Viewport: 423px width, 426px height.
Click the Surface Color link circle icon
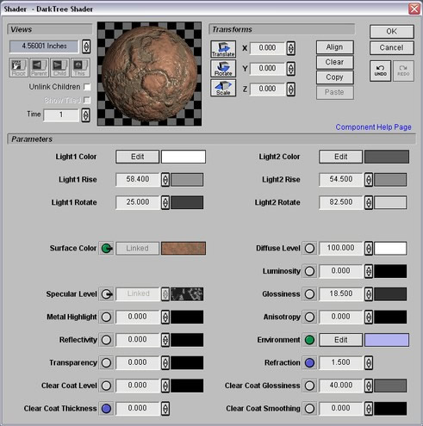point(106,249)
